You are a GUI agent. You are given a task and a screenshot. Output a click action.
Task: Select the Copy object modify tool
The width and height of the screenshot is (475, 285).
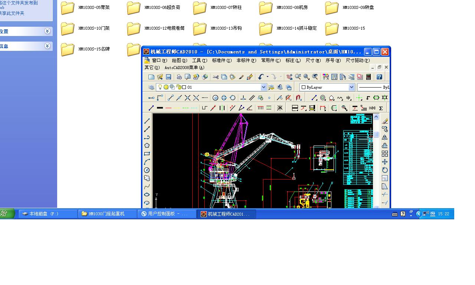(385, 129)
